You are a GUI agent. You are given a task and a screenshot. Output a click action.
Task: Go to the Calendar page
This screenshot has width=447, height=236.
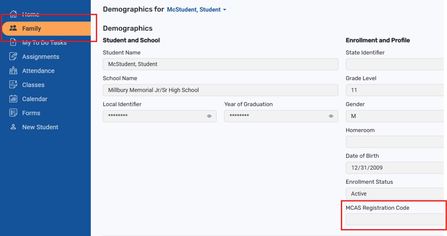(35, 99)
